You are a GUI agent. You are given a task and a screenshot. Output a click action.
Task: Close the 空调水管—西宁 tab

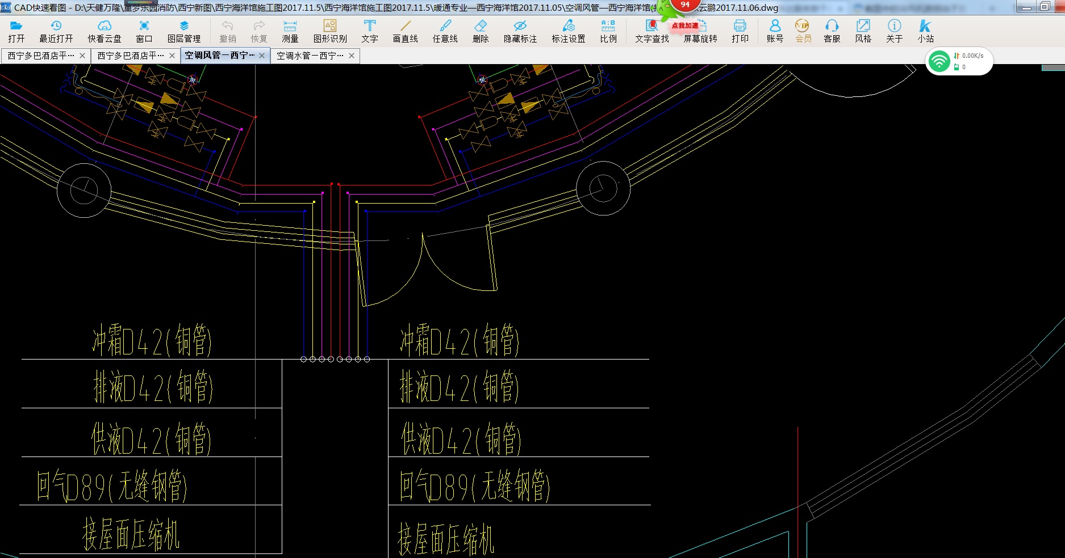352,56
